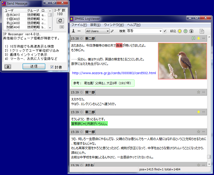Screen dimensions: 214x175
Task: Open the three-dots menu on 15:38 message header
Action: (x=203, y=38)
